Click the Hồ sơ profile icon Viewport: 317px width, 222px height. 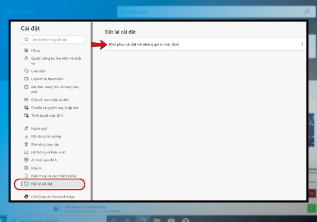tap(26, 50)
